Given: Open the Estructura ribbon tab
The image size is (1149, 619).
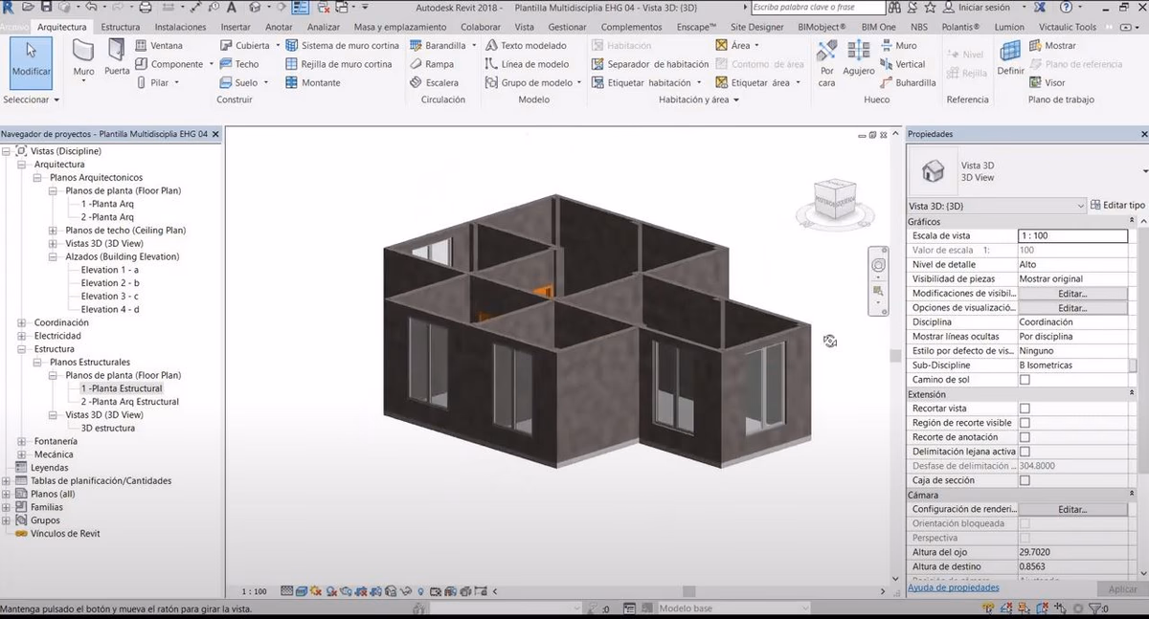Looking at the screenshot, I should 120,27.
